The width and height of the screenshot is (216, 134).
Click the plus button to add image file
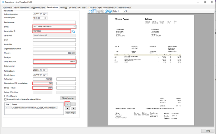67,104
